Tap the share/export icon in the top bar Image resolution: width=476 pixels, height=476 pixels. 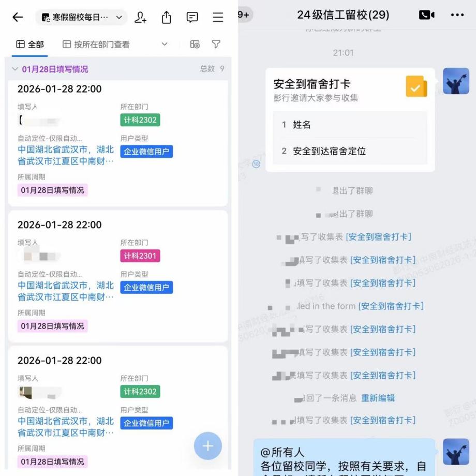click(166, 17)
